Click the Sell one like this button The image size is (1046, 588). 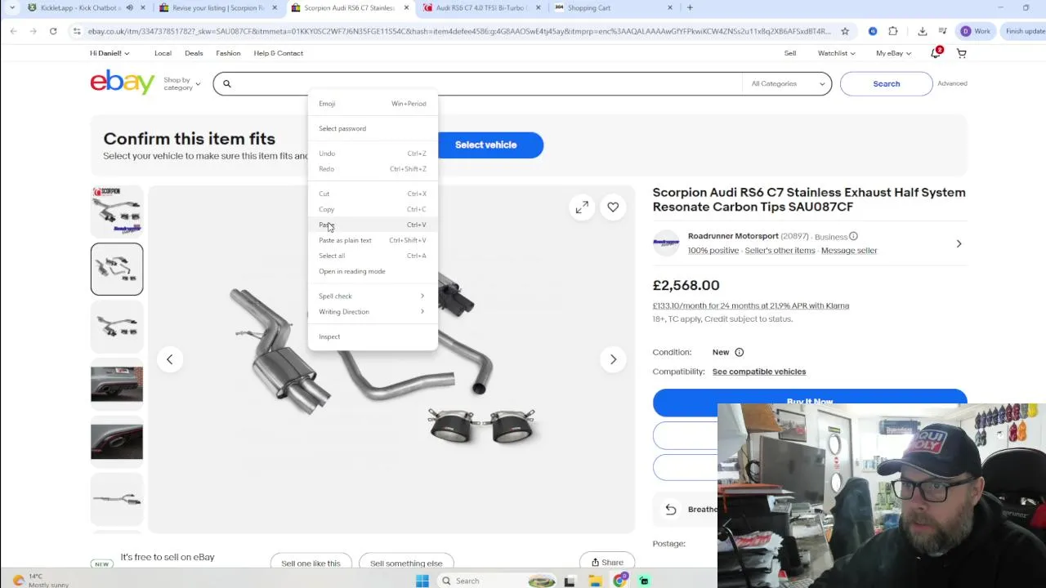[x=311, y=563]
